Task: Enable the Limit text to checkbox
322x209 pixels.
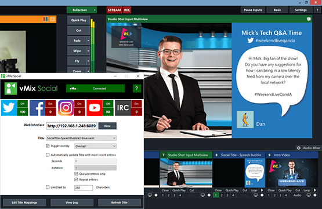Action: 48,187
